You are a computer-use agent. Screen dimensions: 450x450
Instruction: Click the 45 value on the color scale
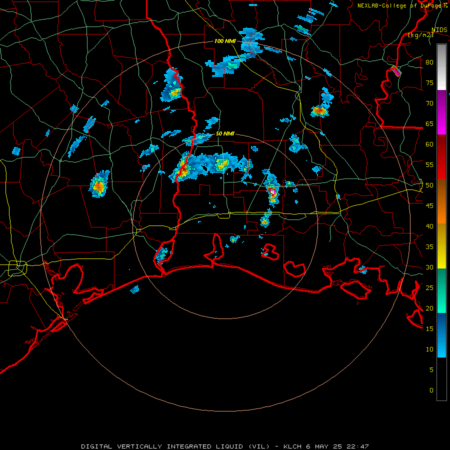tap(429, 205)
